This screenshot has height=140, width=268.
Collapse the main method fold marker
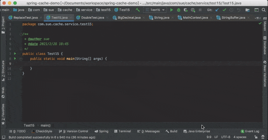click(21, 59)
